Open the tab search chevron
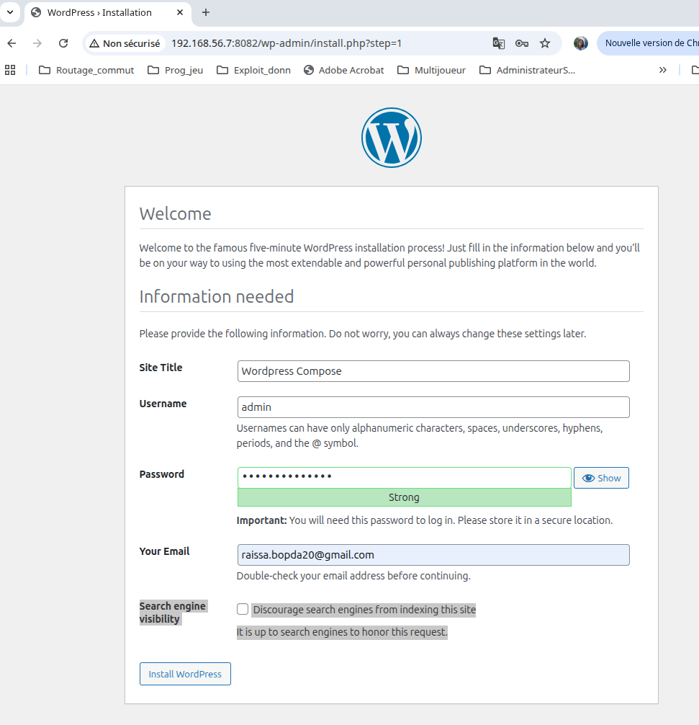 [x=10, y=12]
